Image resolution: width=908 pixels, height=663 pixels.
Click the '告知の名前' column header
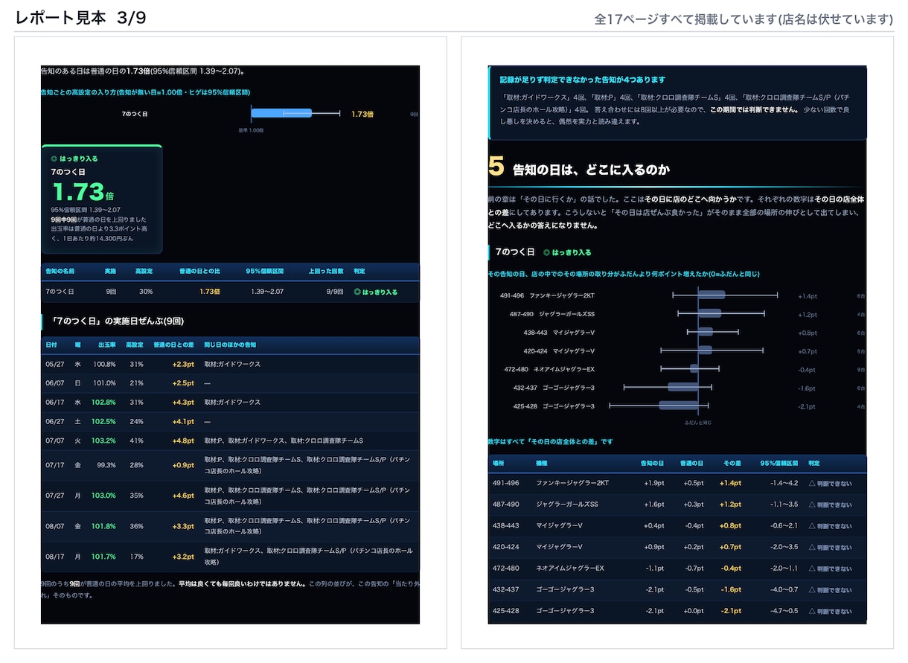(60, 272)
